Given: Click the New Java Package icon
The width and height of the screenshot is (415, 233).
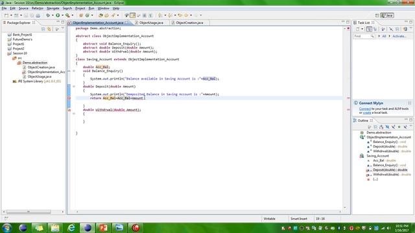Looking at the screenshot, I should pos(81,16).
